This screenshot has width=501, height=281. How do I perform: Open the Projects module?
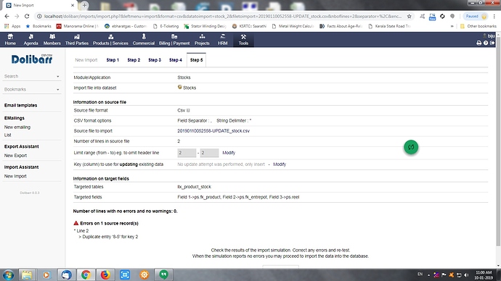pyautogui.click(x=202, y=40)
